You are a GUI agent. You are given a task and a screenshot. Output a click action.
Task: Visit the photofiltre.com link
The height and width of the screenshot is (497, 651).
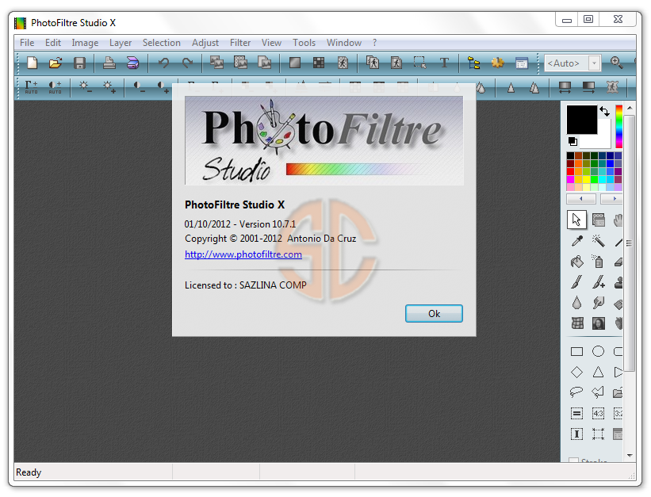click(243, 254)
